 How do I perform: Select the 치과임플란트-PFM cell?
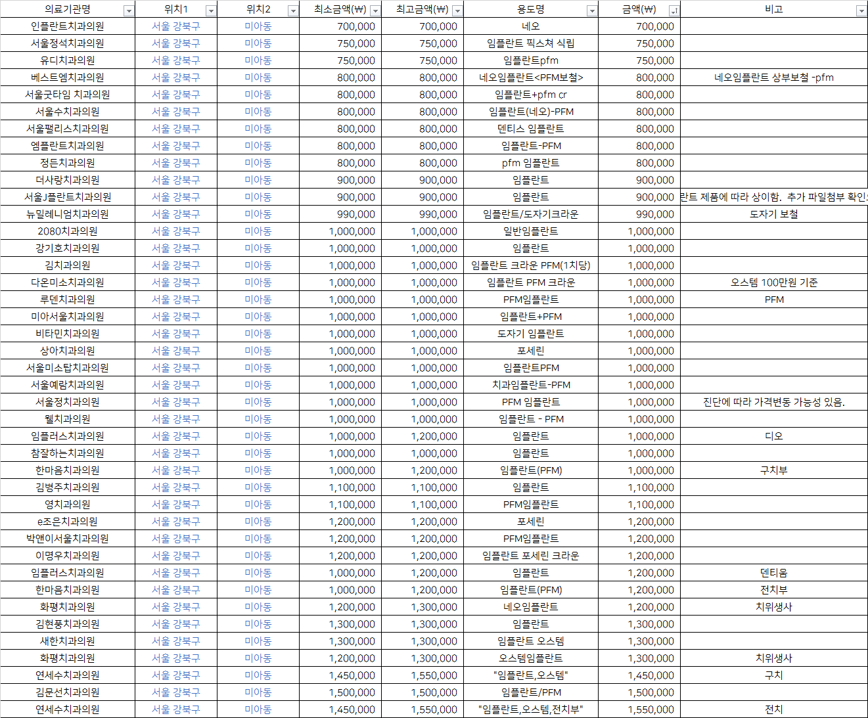pos(531,385)
